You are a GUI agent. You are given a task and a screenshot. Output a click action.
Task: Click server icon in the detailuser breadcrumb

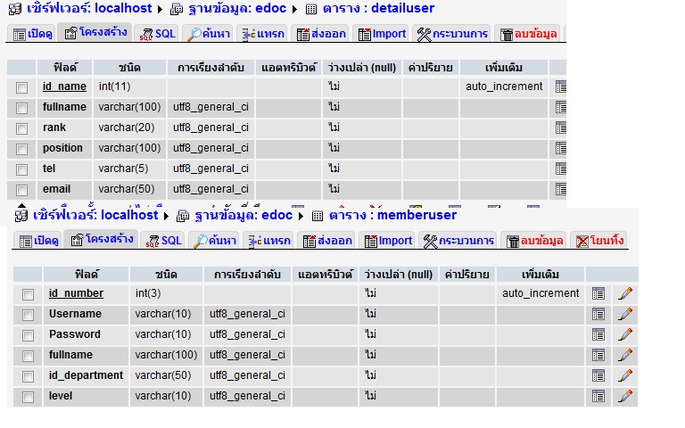pyautogui.click(x=15, y=9)
